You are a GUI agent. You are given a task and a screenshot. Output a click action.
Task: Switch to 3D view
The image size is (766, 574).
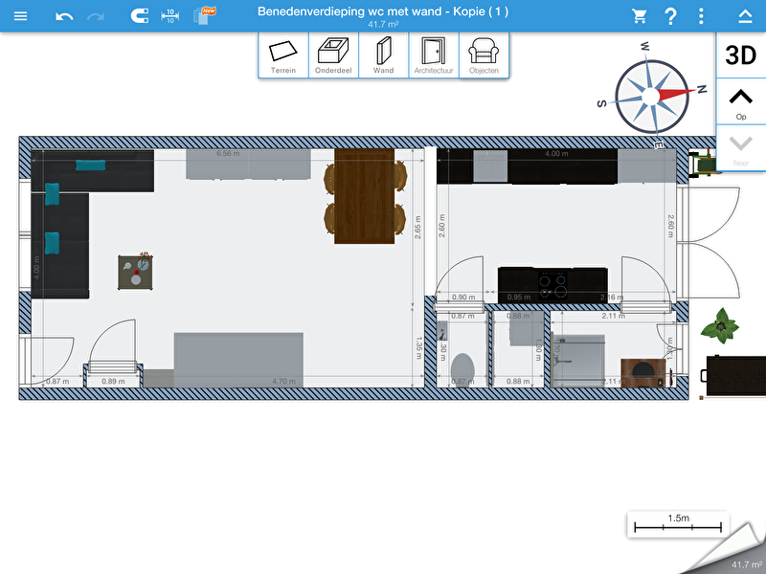tap(740, 55)
